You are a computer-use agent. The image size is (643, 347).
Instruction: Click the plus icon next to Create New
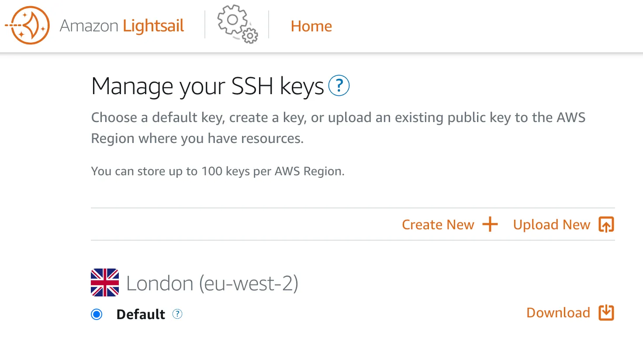[x=490, y=225]
